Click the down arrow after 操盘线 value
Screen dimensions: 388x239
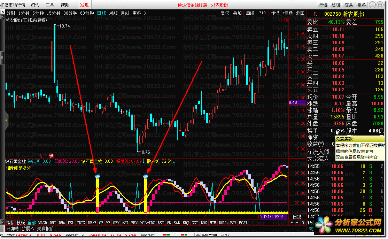tap(143, 161)
